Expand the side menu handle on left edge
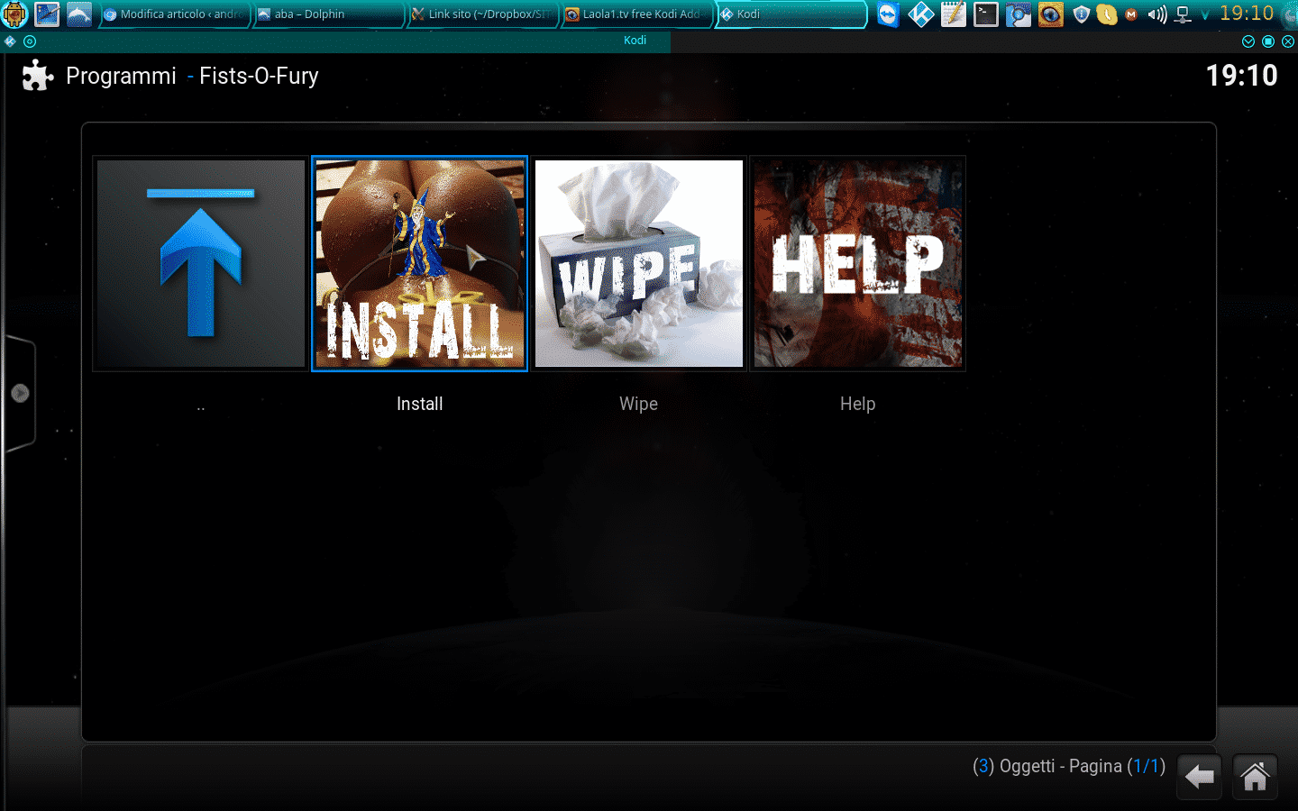Viewport: 1298px width, 811px height. point(20,393)
